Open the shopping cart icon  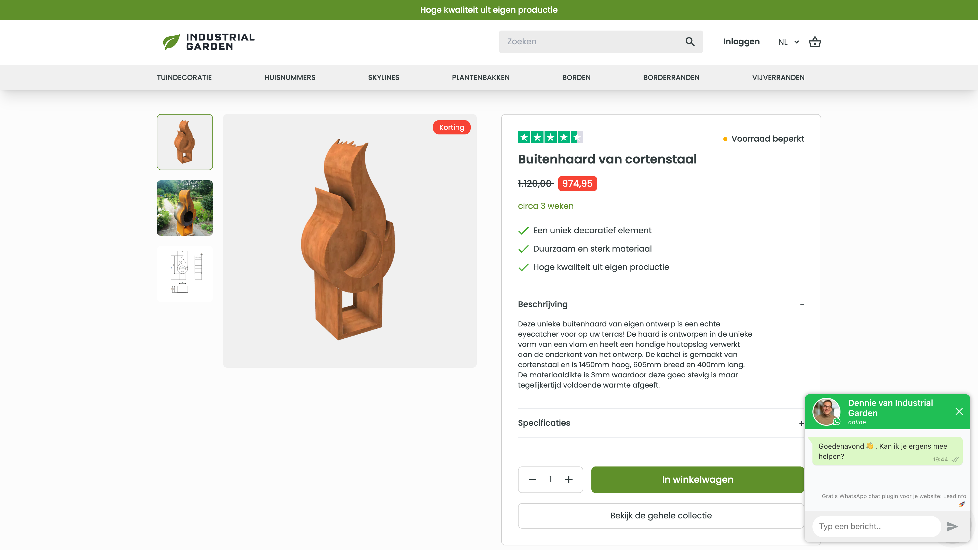(815, 42)
